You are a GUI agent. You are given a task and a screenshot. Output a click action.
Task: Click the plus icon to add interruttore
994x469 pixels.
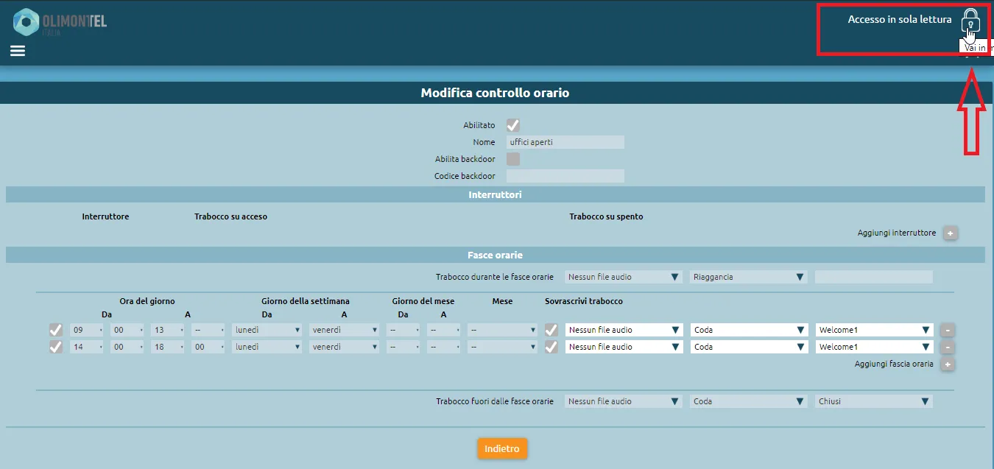coord(950,233)
